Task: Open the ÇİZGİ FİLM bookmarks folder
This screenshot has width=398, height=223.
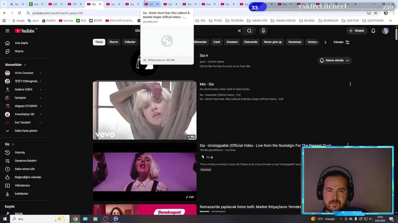Action: [x=350, y=21]
